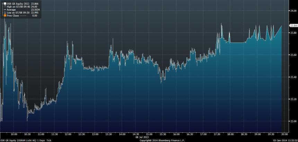This screenshot has width=298, height=142.
Task: Click the 24.00 label on price axis
Action: 293,11
